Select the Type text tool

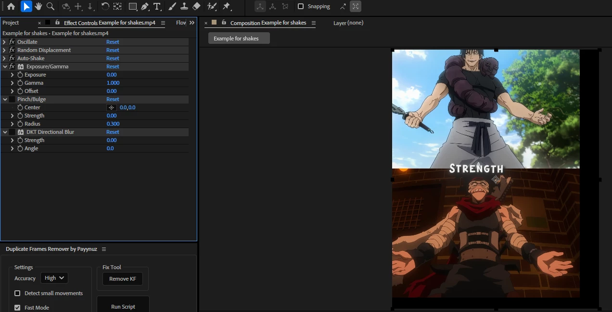click(157, 7)
